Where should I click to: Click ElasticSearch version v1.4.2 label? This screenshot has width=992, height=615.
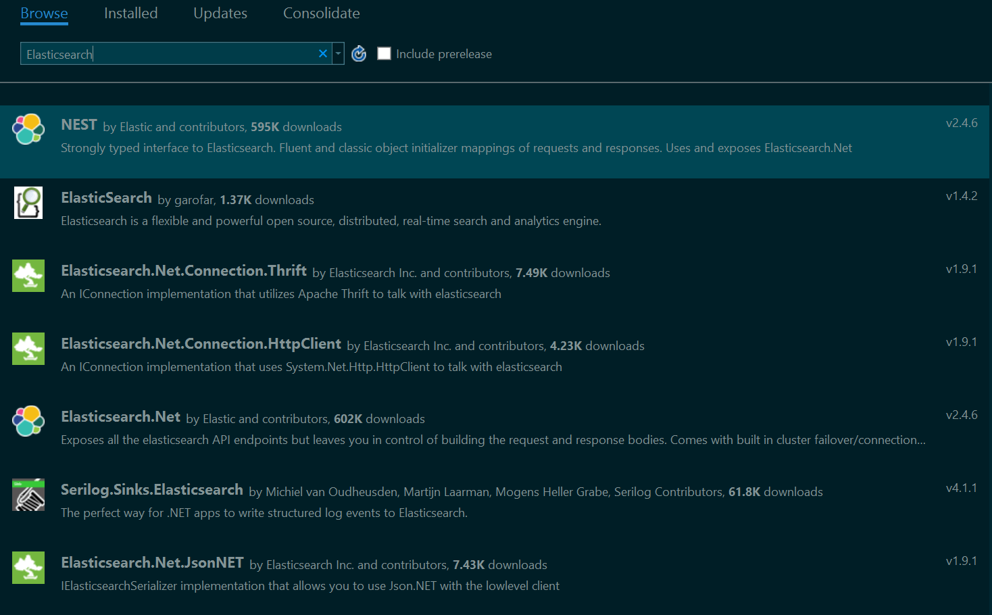pyautogui.click(x=962, y=196)
